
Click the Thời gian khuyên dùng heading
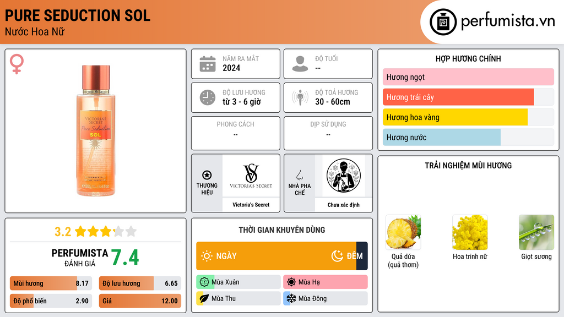282,229
